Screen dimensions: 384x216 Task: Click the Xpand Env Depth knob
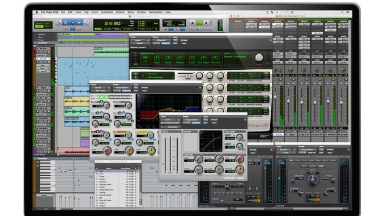[203, 58]
